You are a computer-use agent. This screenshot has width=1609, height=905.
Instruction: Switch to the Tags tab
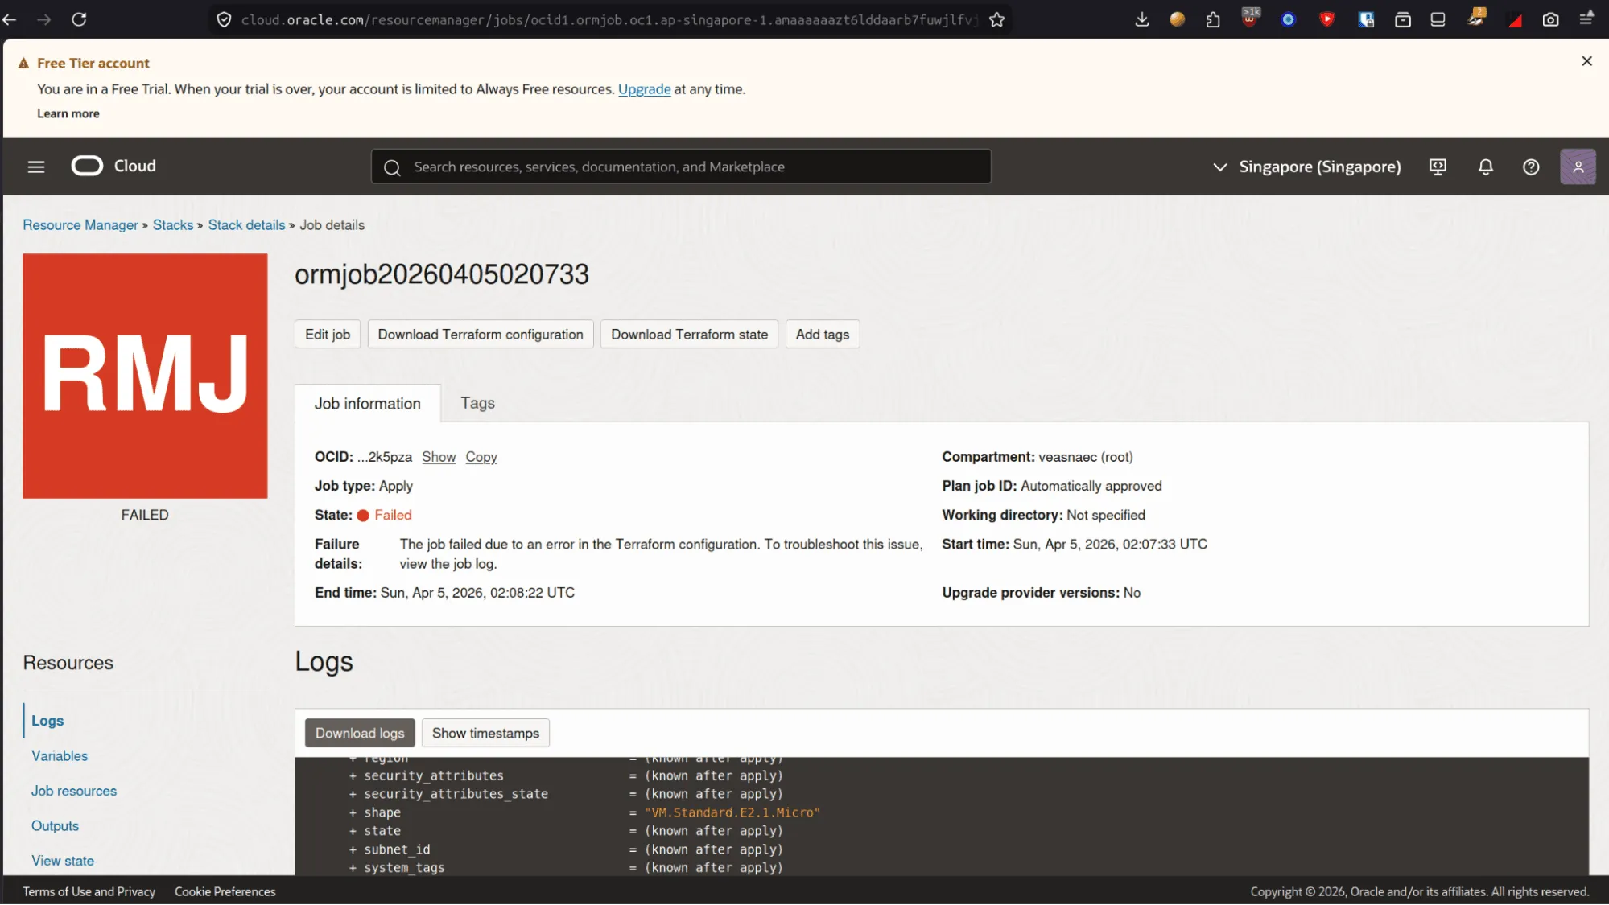tap(477, 403)
